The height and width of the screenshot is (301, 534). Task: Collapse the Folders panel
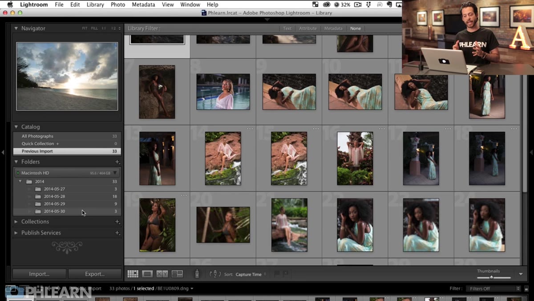[16, 162]
